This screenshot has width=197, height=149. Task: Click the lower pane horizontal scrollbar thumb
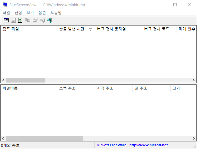click(44, 138)
